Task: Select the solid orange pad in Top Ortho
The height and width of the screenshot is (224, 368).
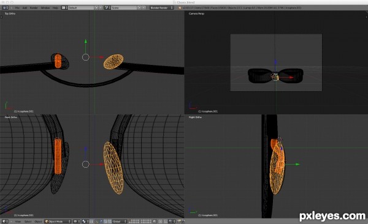Action: point(58,61)
